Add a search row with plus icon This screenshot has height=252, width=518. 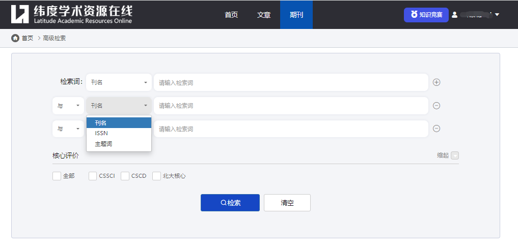(437, 82)
